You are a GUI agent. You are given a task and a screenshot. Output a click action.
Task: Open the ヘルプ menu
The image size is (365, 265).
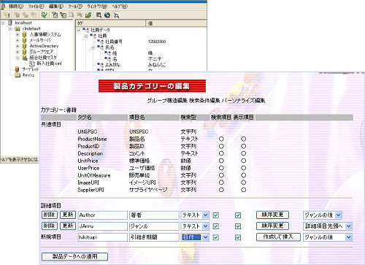120,7
